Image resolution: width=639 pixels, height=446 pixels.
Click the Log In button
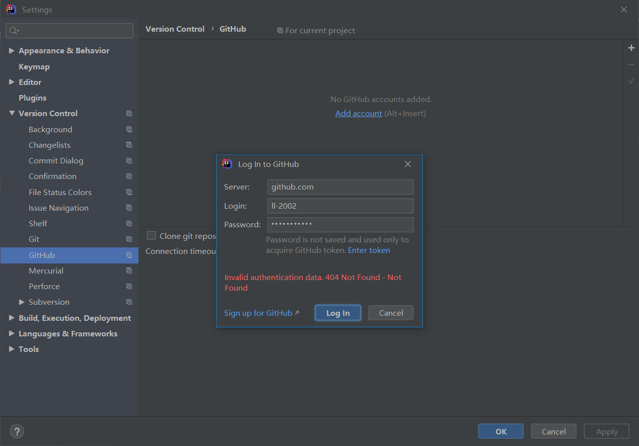pyautogui.click(x=338, y=313)
